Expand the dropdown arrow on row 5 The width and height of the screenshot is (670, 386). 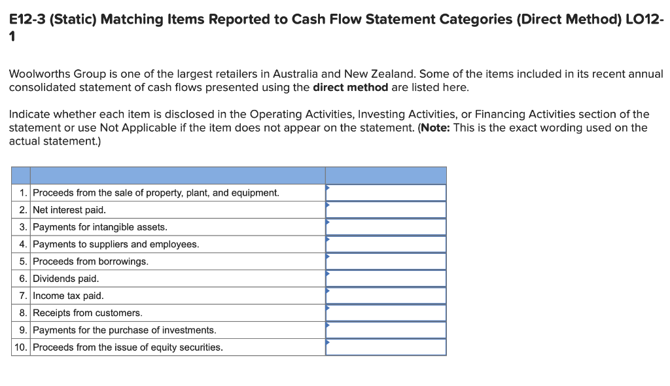click(327, 257)
